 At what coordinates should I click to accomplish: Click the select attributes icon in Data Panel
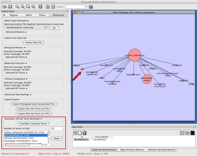76,133
